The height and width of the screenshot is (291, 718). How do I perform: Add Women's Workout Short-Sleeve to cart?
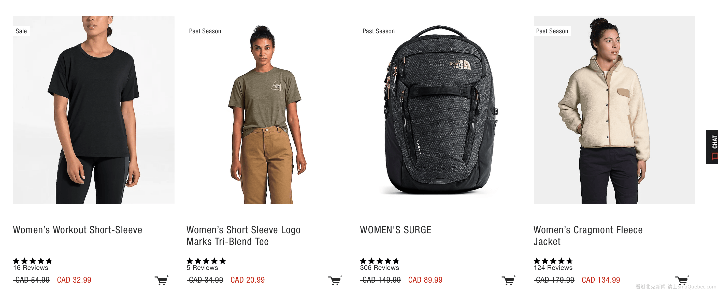click(x=162, y=280)
